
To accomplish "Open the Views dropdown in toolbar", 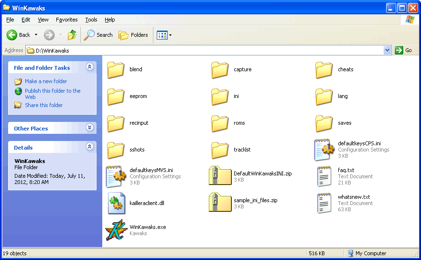I will (164, 35).
